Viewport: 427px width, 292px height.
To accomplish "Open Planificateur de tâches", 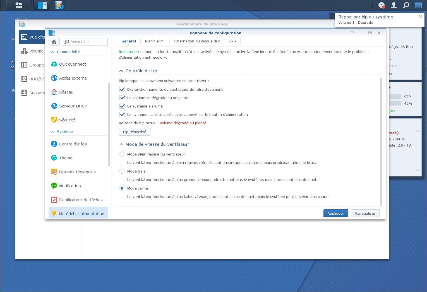I will [x=81, y=200].
